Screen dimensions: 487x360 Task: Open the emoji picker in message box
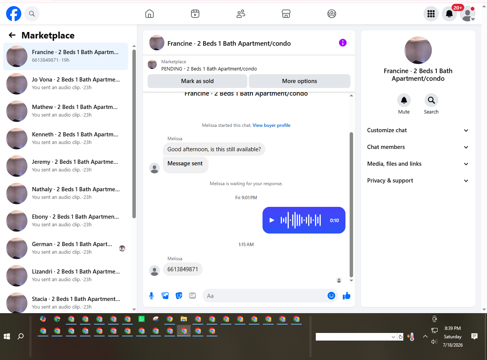point(331,296)
